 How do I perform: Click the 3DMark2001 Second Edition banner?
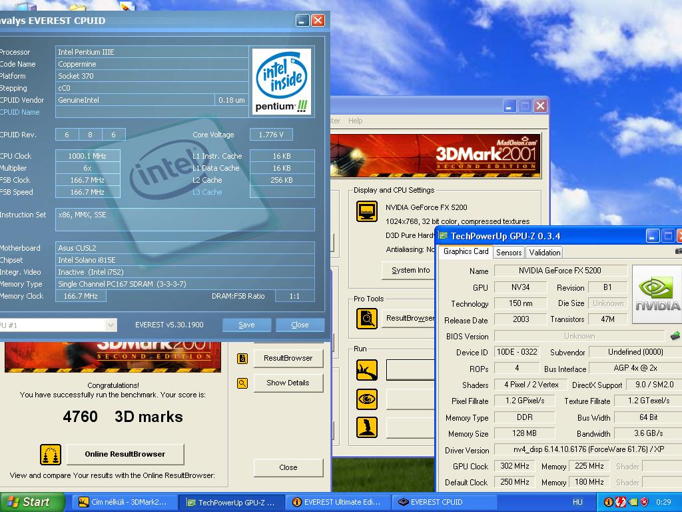pyautogui.click(x=435, y=155)
